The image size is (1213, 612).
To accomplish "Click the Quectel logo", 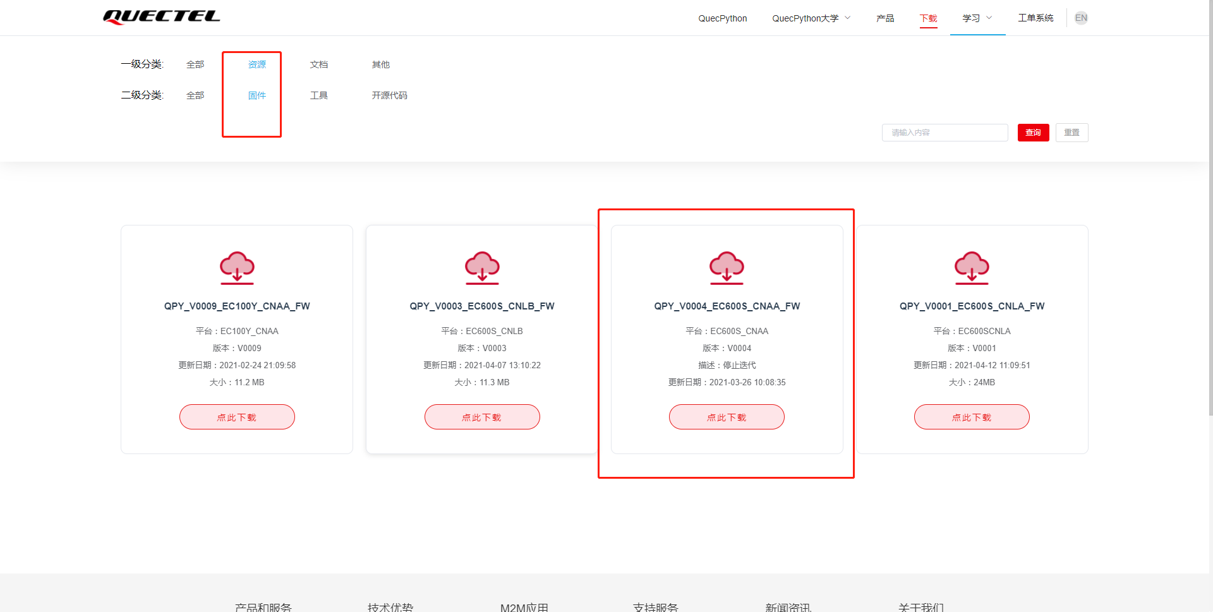I will pos(161,17).
